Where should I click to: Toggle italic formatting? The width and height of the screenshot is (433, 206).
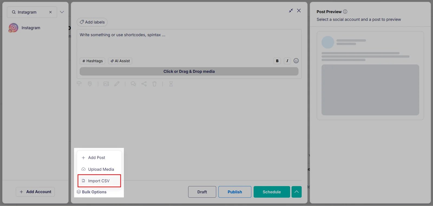287,61
